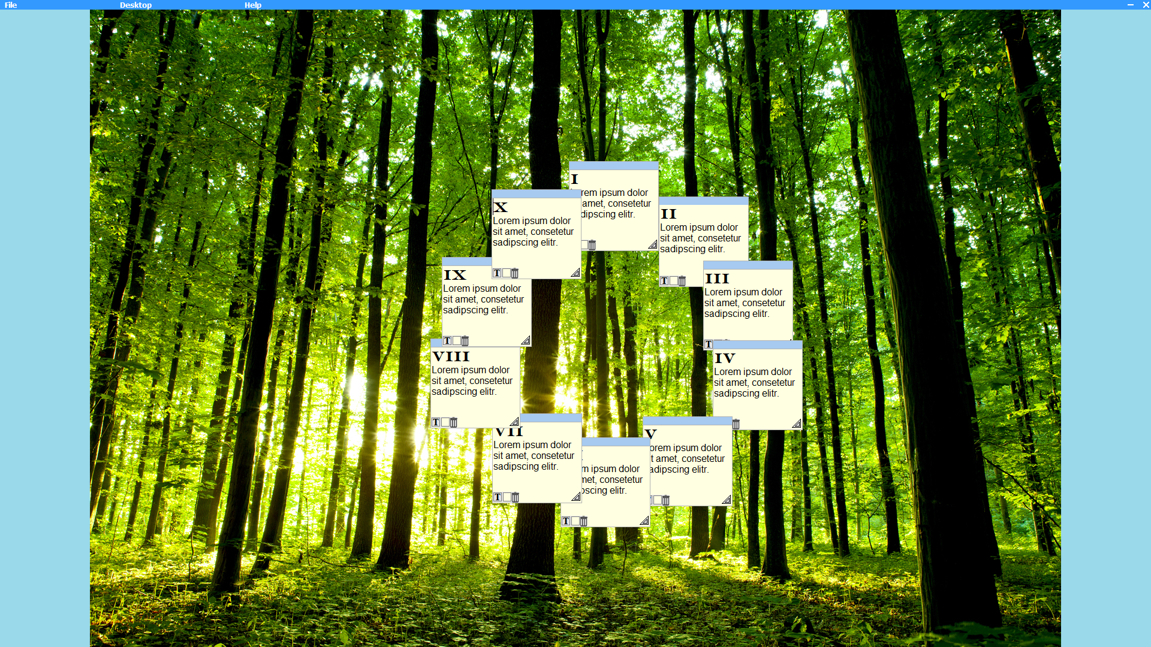Open the Desktop menu
The width and height of the screenshot is (1151, 647).
tap(135, 5)
